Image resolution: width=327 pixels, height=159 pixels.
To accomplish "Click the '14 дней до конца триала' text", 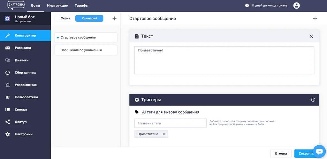I will coord(269,6).
